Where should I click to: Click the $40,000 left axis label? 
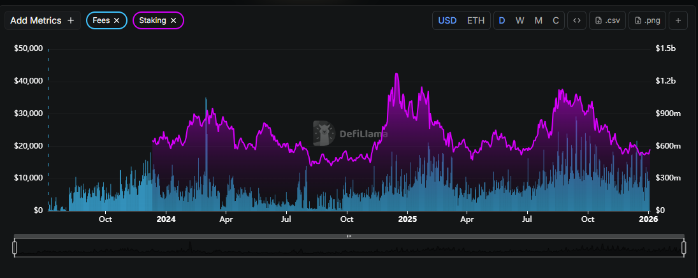[x=27, y=80]
